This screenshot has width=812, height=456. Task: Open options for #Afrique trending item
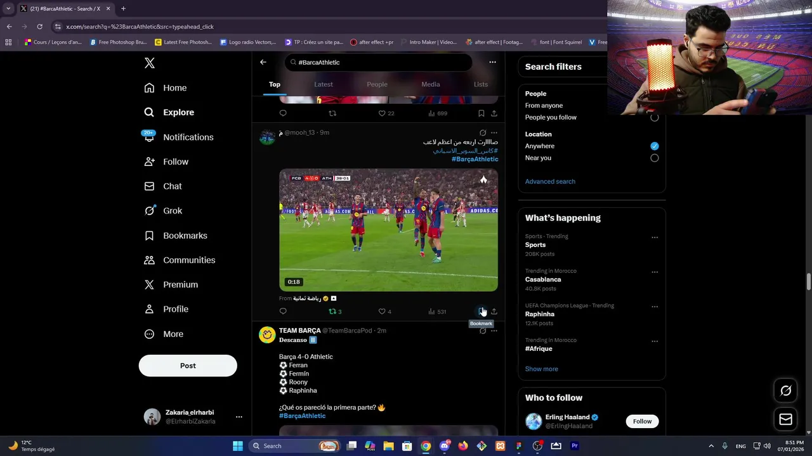(655, 341)
